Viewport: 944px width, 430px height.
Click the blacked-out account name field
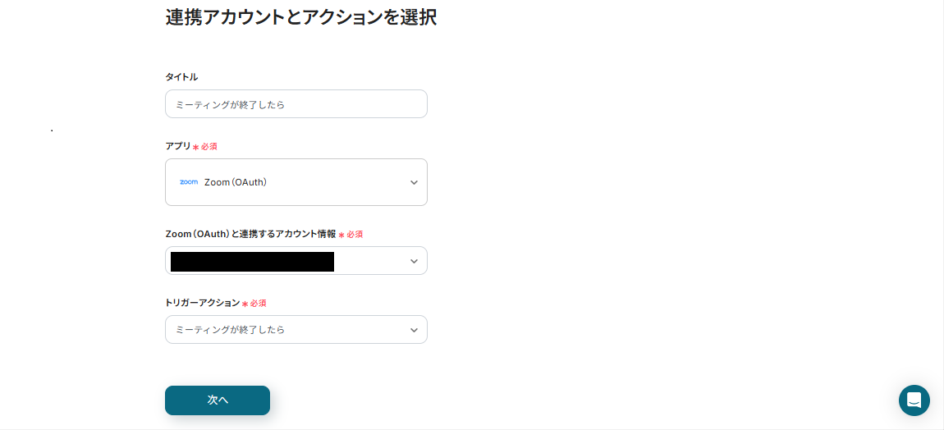tap(252, 262)
